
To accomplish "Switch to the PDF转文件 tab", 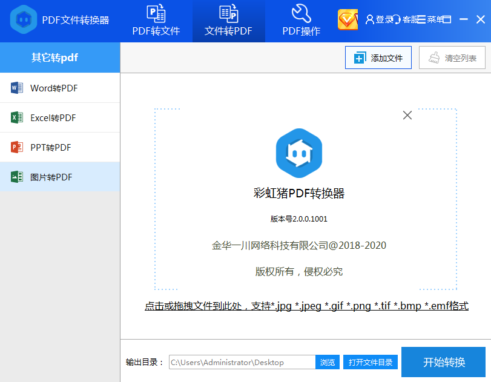I will [x=156, y=21].
